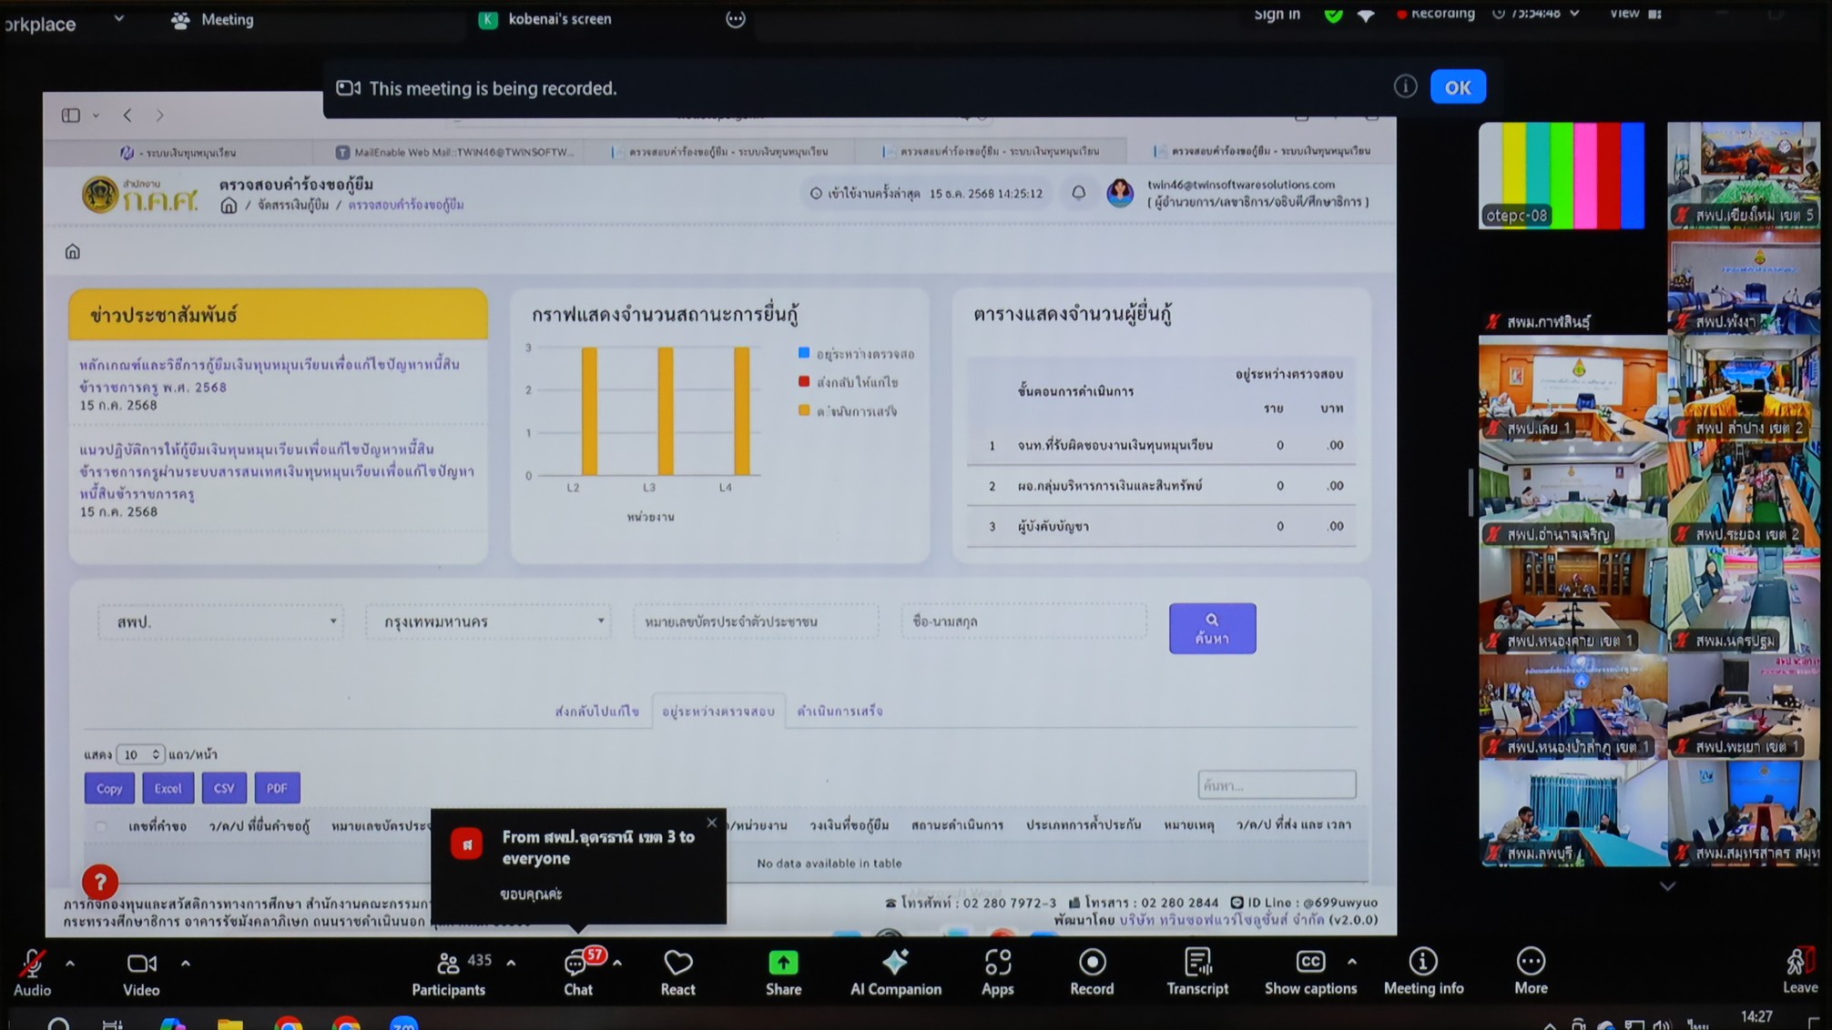Open the Apps icon in toolbar
Viewport: 1832px width, 1030px height.
coord(997,963)
